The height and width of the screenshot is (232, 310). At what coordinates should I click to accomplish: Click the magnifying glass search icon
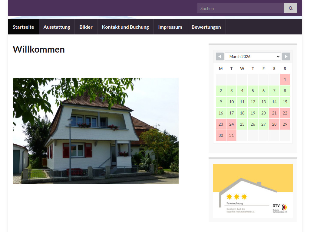click(290, 8)
